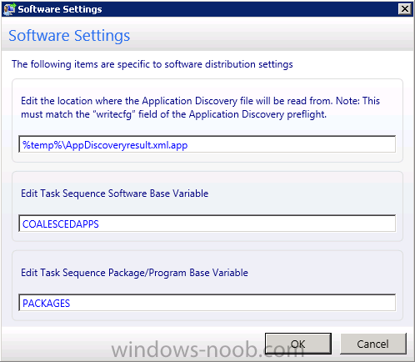Image resolution: width=415 pixels, height=362 pixels.
Task: Click the large blue Software Settings heading
Action: (69, 36)
